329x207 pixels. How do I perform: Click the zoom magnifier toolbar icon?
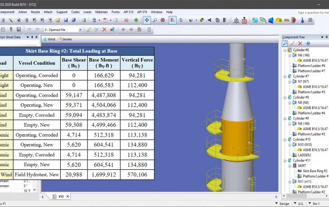[x=155, y=20]
